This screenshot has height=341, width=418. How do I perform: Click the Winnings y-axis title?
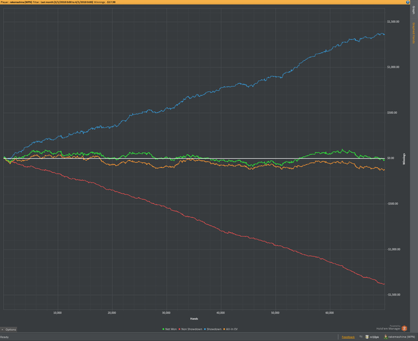404,159
